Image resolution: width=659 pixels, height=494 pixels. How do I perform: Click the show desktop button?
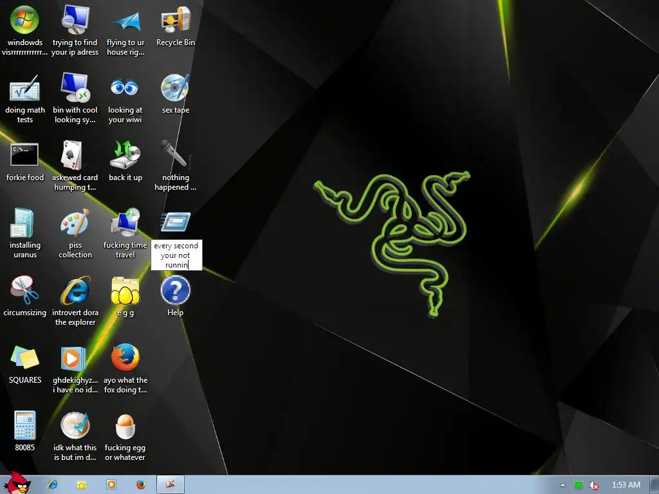(654, 485)
